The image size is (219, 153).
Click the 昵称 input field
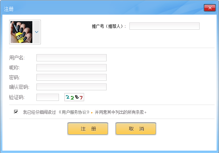71,68
